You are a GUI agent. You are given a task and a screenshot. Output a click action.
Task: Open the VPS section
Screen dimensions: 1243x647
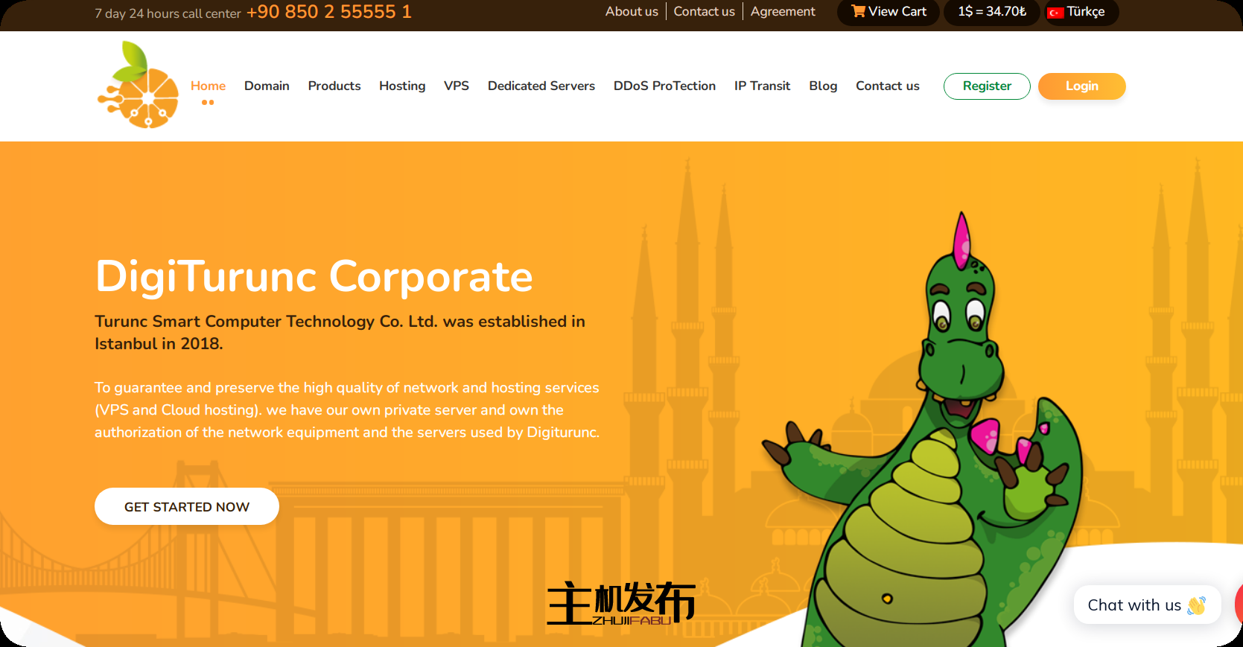tap(457, 86)
